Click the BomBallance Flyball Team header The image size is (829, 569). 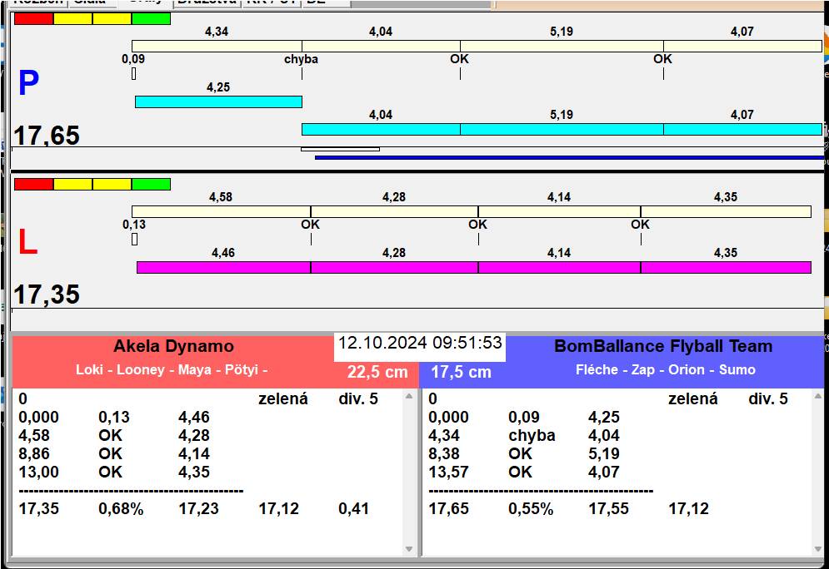(x=663, y=347)
